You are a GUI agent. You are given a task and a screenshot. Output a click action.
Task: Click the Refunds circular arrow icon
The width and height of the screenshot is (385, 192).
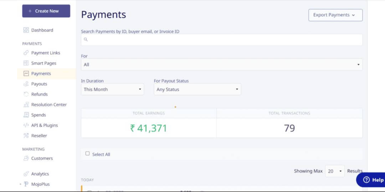pos(26,94)
